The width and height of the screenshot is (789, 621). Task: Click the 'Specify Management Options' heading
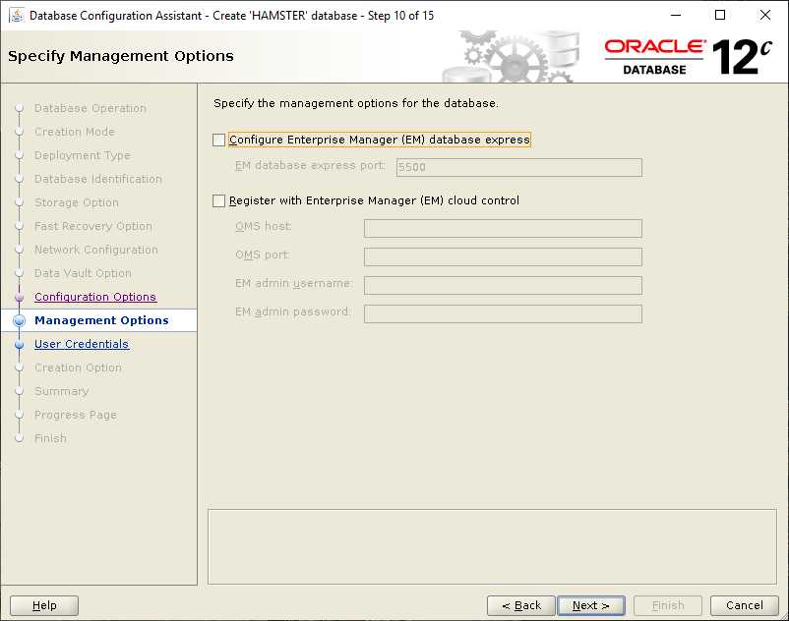click(x=121, y=56)
